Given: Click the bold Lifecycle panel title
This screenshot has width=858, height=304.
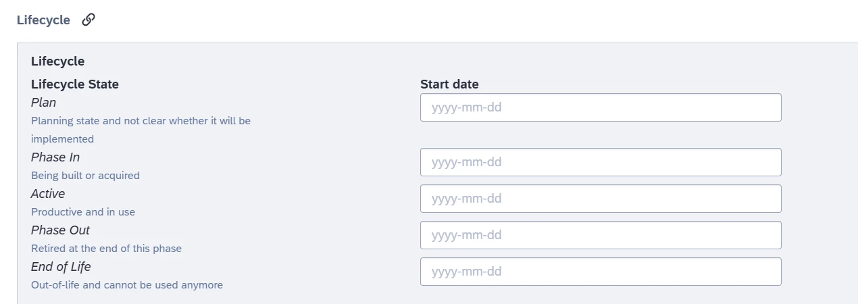Looking at the screenshot, I should pyautogui.click(x=57, y=61).
